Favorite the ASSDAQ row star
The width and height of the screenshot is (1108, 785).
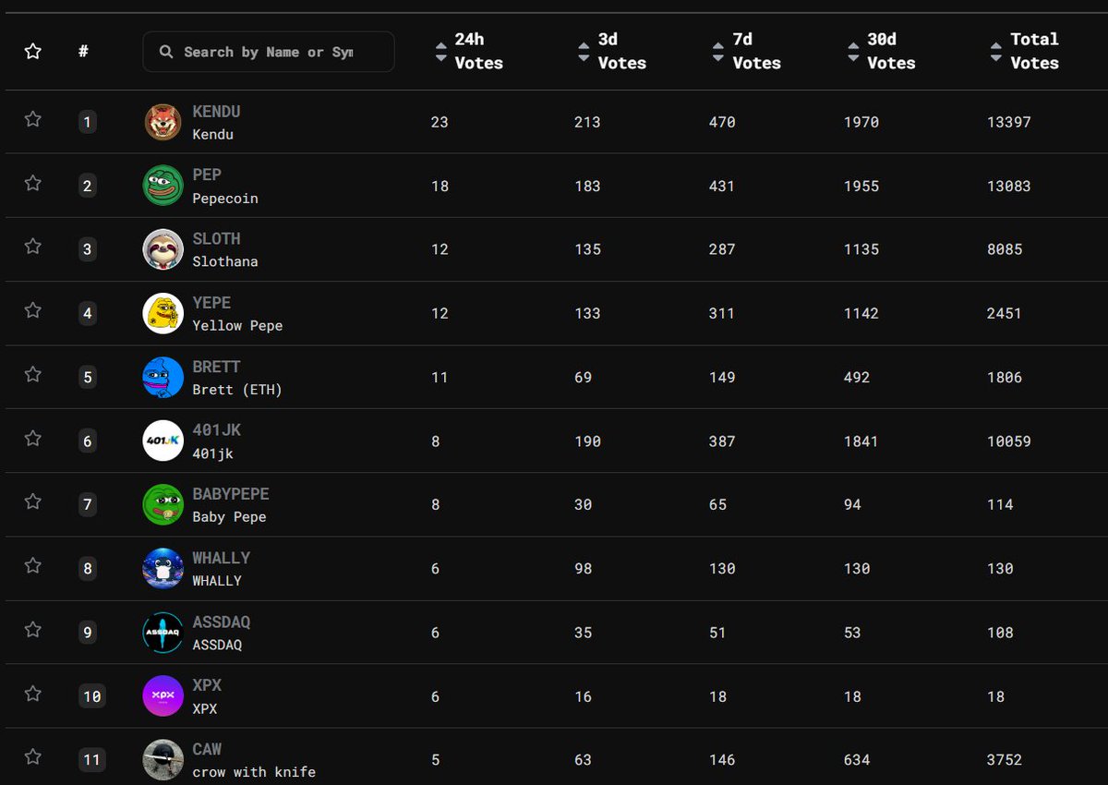[x=33, y=630]
